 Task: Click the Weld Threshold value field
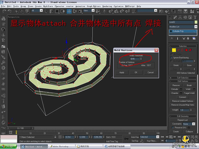pyautogui.click(x=135, y=59)
